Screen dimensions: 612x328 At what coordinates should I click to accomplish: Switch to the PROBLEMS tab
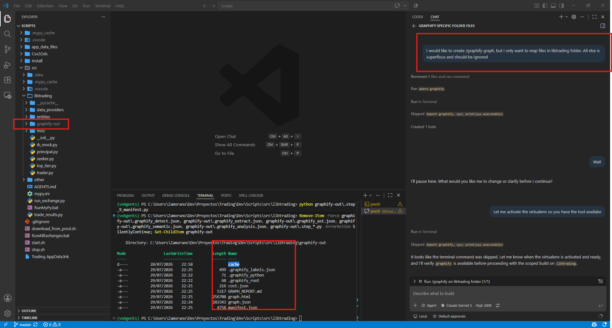coord(125,195)
